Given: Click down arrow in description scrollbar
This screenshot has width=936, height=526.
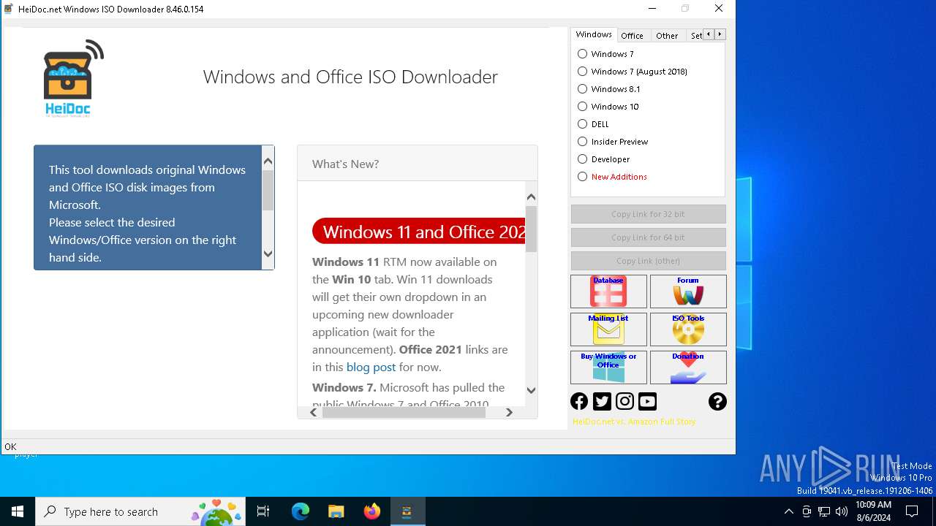Looking at the screenshot, I should pos(268,254).
